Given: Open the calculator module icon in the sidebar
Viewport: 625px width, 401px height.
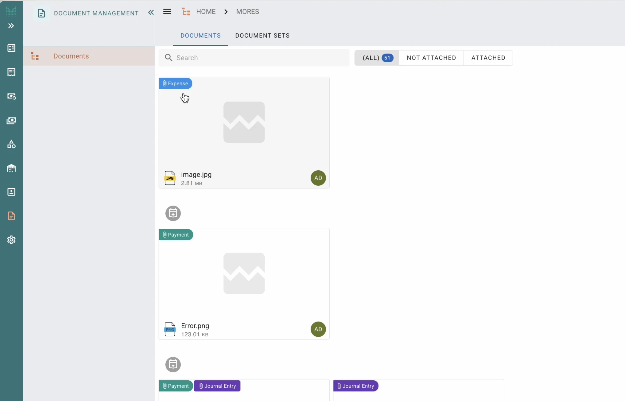Looking at the screenshot, I should coord(11,48).
